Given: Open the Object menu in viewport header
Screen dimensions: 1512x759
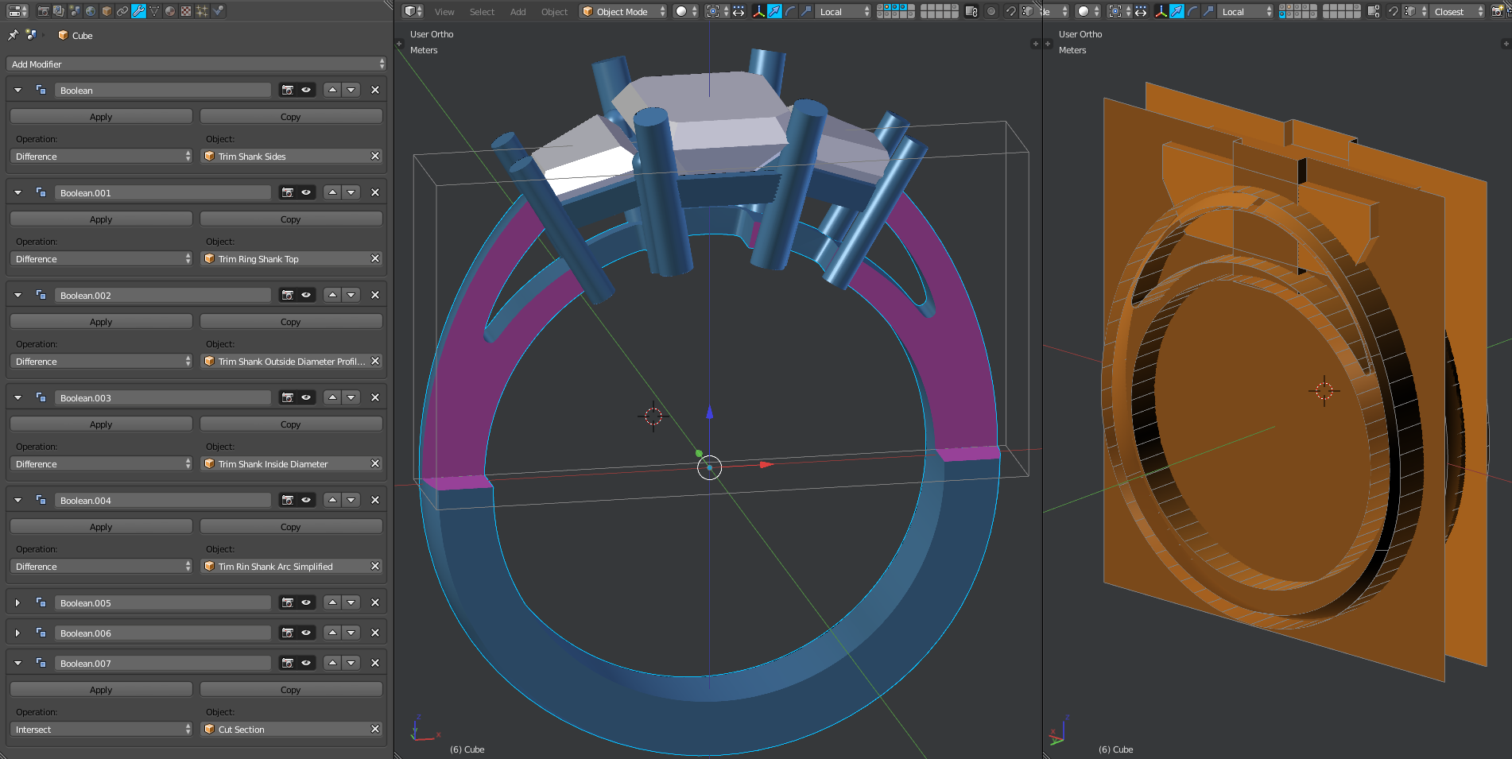Looking at the screenshot, I should (x=554, y=11).
